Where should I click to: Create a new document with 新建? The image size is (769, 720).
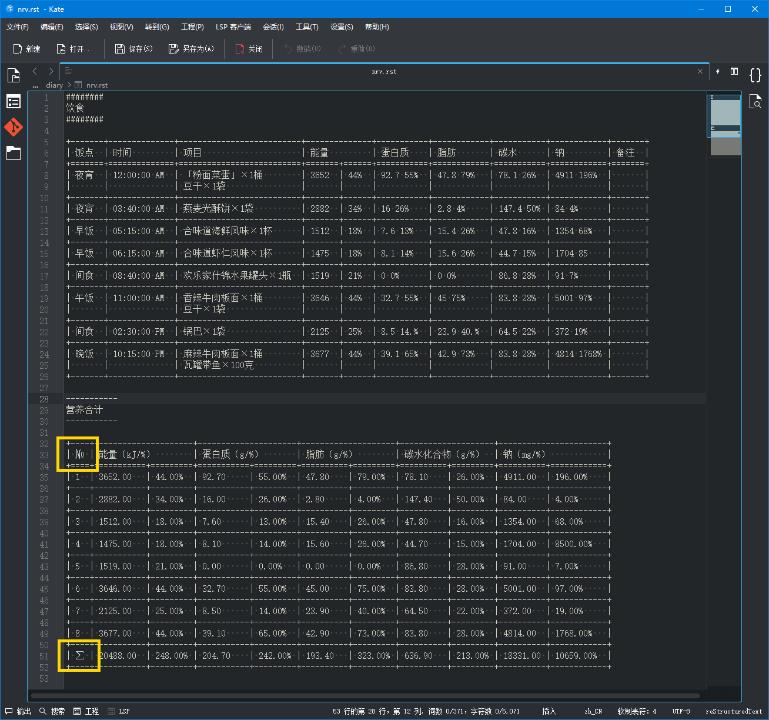[27, 49]
